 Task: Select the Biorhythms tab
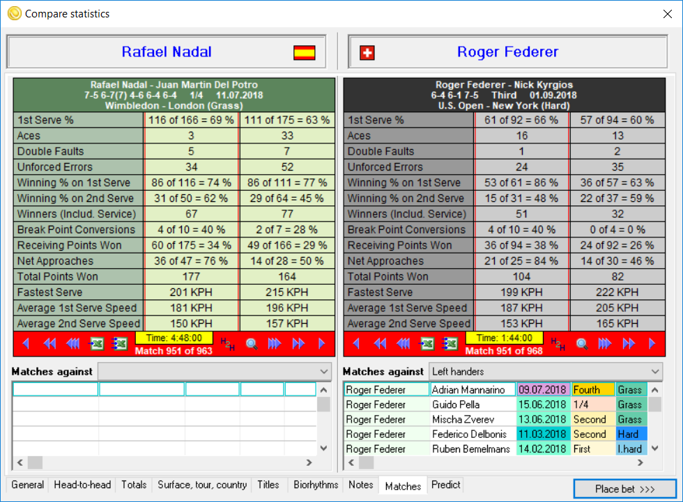(x=316, y=485)
